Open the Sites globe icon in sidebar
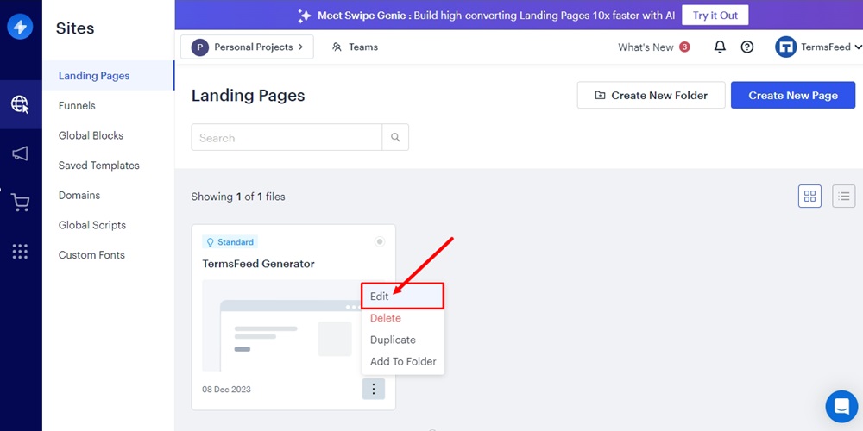Image resolution: width=863 pixels, height=431 pixels. click(x=21, y=104)
